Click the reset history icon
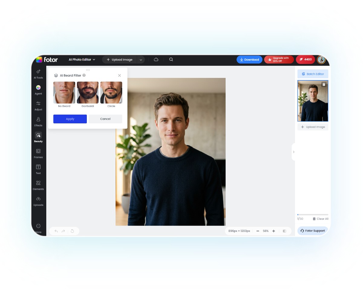Viewport: 363px width, 291px height. click(x=73, y=231)
